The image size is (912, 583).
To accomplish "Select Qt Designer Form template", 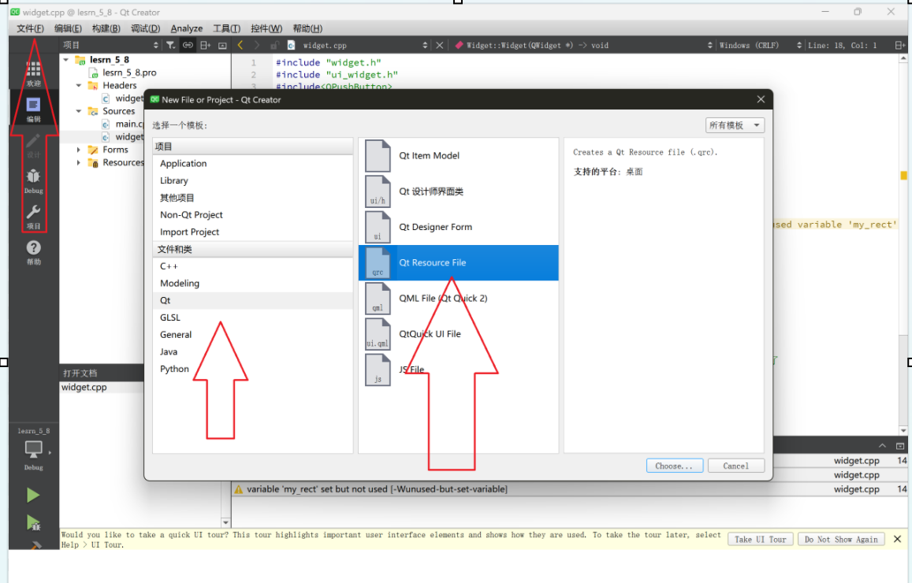I will pos(458,227).
